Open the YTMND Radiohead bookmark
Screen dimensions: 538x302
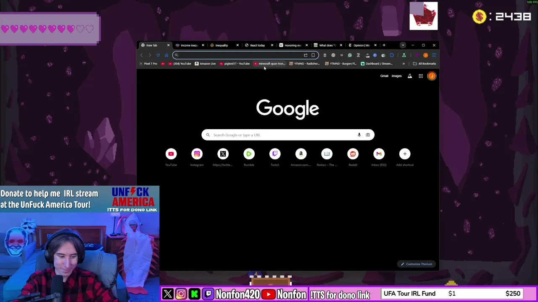click(x=305, y=64)
